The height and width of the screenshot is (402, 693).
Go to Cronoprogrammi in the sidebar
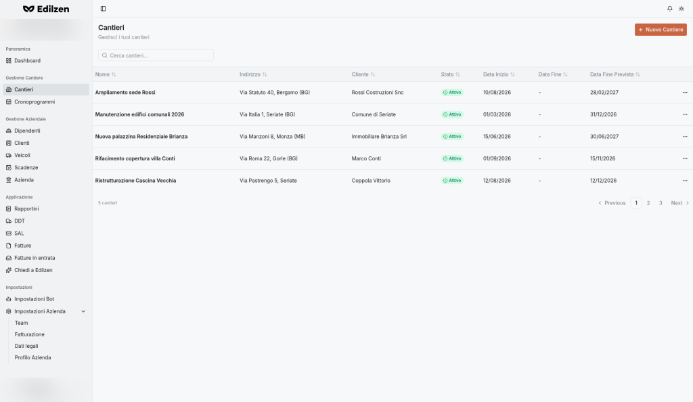[x=46, y=102]
